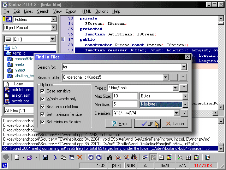Select assign.asm in file list
Image resolution: width=226 pixels, height=170 pixels.
click(x=21, y=95)
